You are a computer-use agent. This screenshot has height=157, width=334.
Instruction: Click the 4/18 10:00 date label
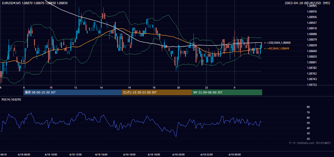(51, 155)
